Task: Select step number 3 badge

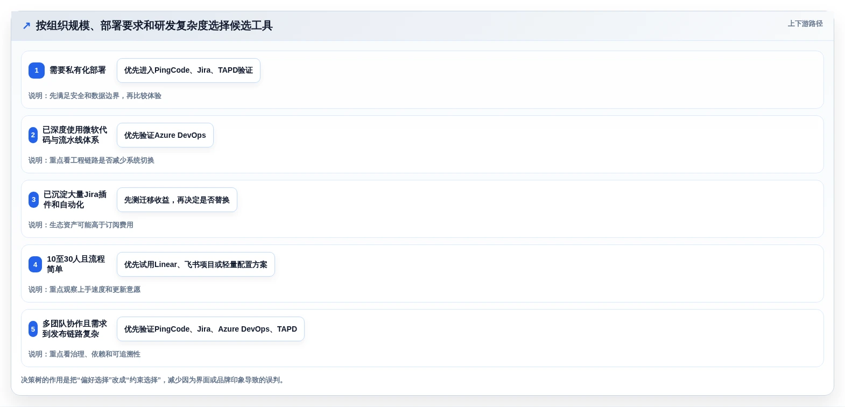Action: pyautogui.click(x=33, y=200)
